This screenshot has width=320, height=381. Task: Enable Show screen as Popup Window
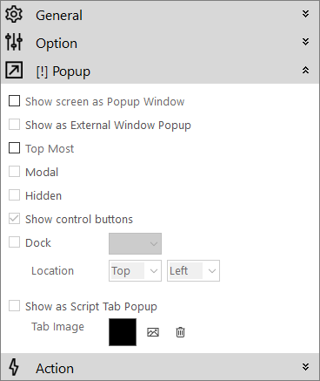pyautogui.click(x=14, y=101)
